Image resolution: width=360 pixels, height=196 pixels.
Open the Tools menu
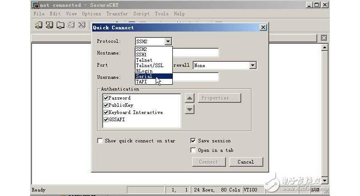coord(162,14)
